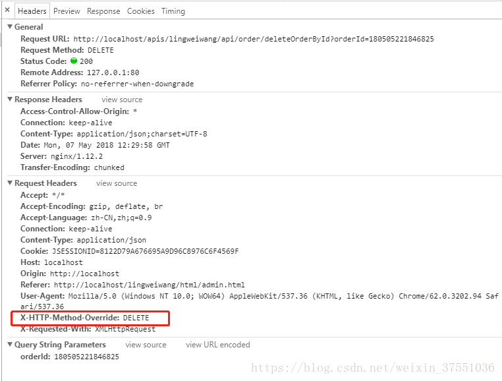Screen dimensions: 502x381
Task: Select Content-Type application/json;charset=UTF-8 value
Action: (x=142, y=134)
